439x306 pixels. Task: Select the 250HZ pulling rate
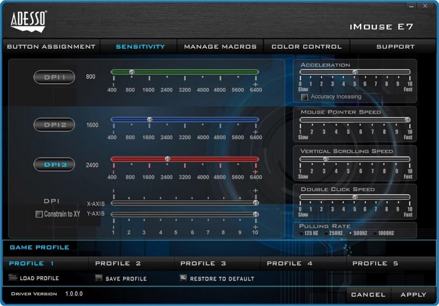(x=326, y=233)
